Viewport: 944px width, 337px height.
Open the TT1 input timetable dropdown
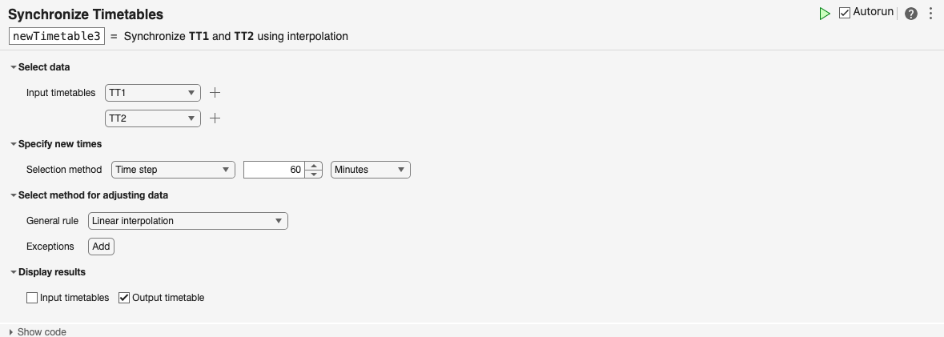pos(152,93)
